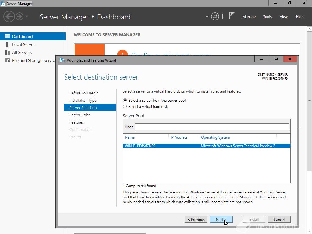The image size is (312, 234).
Task: Click the wizard icon in the dialog title bar
Action: click(x=63, y=60)
